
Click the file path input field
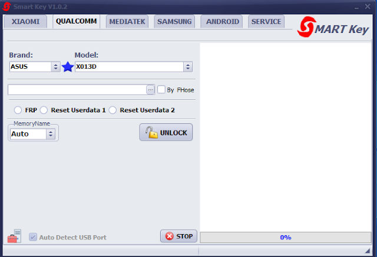(77, 90)
